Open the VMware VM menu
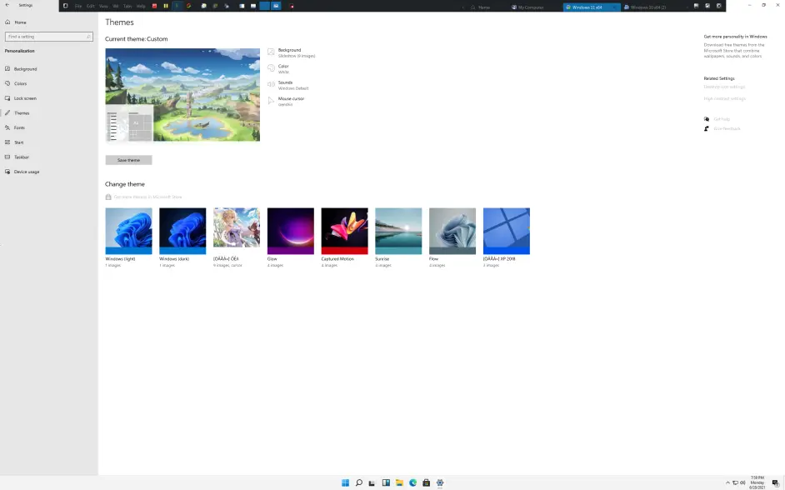Image resolution: width=785 pixels, height=490 pixels. point(116,6)
